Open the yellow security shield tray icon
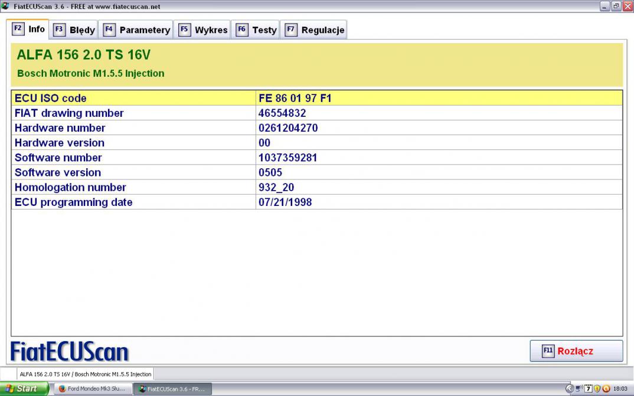Image resolution: width=634 pixels, height=396 pixels. coord(597,389)
